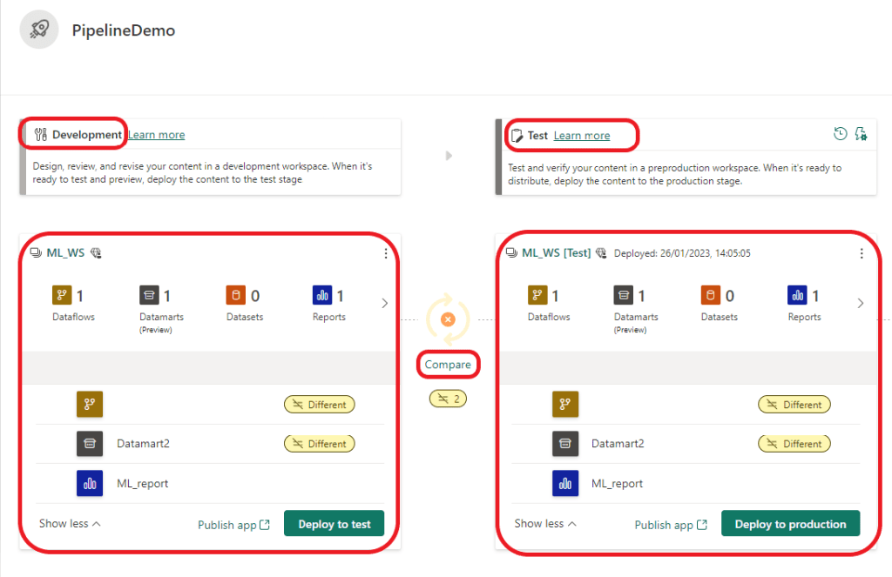Select the Reports icon in Development workspace
This screenshot has height=577, width=892.
322,296
